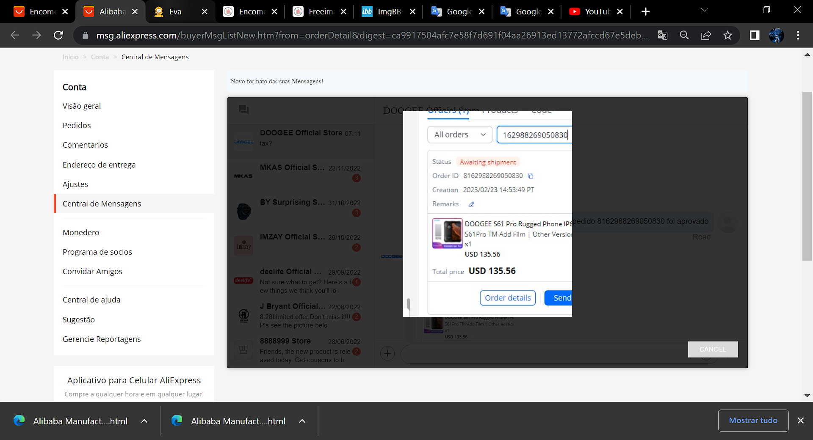Viewport: 813px width, 440px height.
Task: Click the deelife store logo avatar
Action: click(243, 280)
